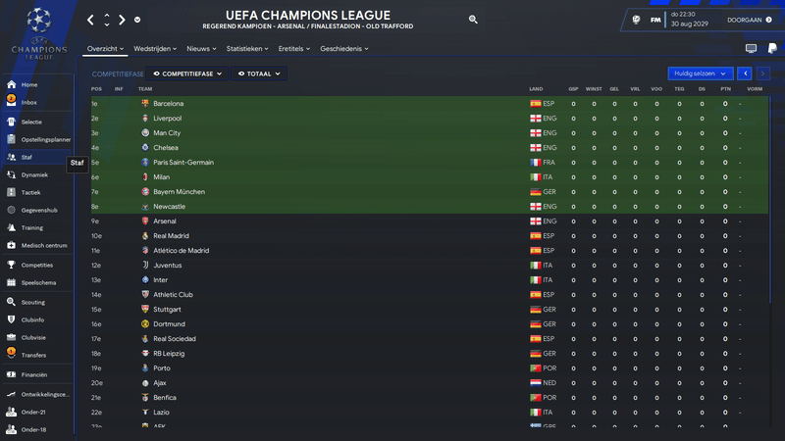The width and height of the screenshot is (785, 441).
Task: Expand the Huidig seizoen dropdown
Action: click(x=700, y=73)
